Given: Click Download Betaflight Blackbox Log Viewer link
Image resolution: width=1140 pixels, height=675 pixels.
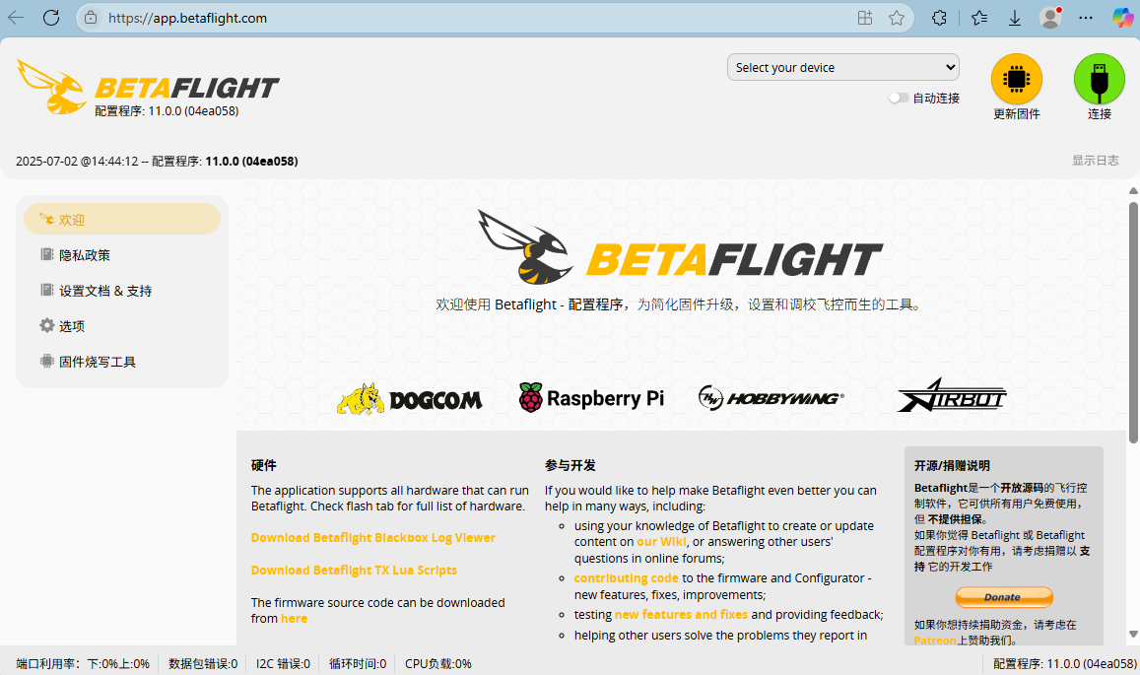Looking at the screenshot, I should coord(372,538).
